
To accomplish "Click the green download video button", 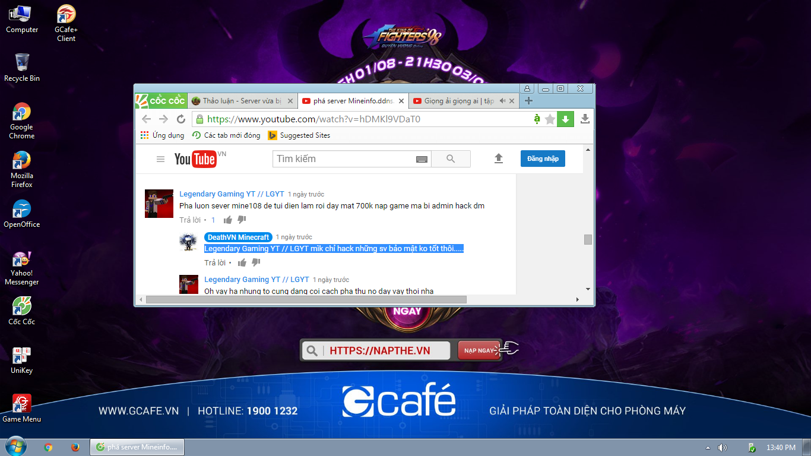I will click(566, 119).
